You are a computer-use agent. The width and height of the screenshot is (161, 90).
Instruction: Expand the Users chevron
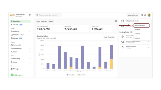click(30, 52)
